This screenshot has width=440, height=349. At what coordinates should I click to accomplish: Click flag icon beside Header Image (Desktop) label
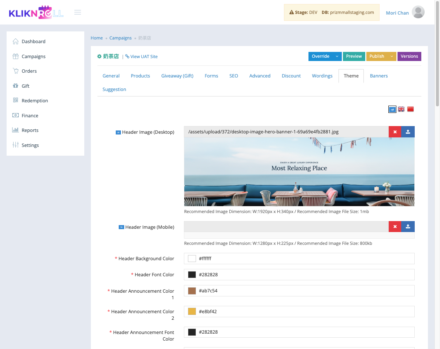pyautogui.click(x=118, y=132)
